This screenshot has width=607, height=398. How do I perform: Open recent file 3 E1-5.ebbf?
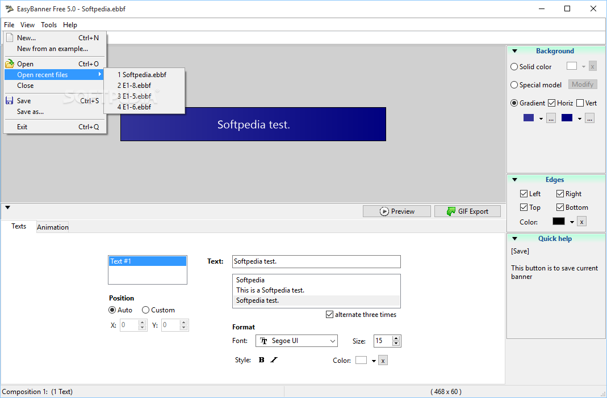click(x=144, y=96)
